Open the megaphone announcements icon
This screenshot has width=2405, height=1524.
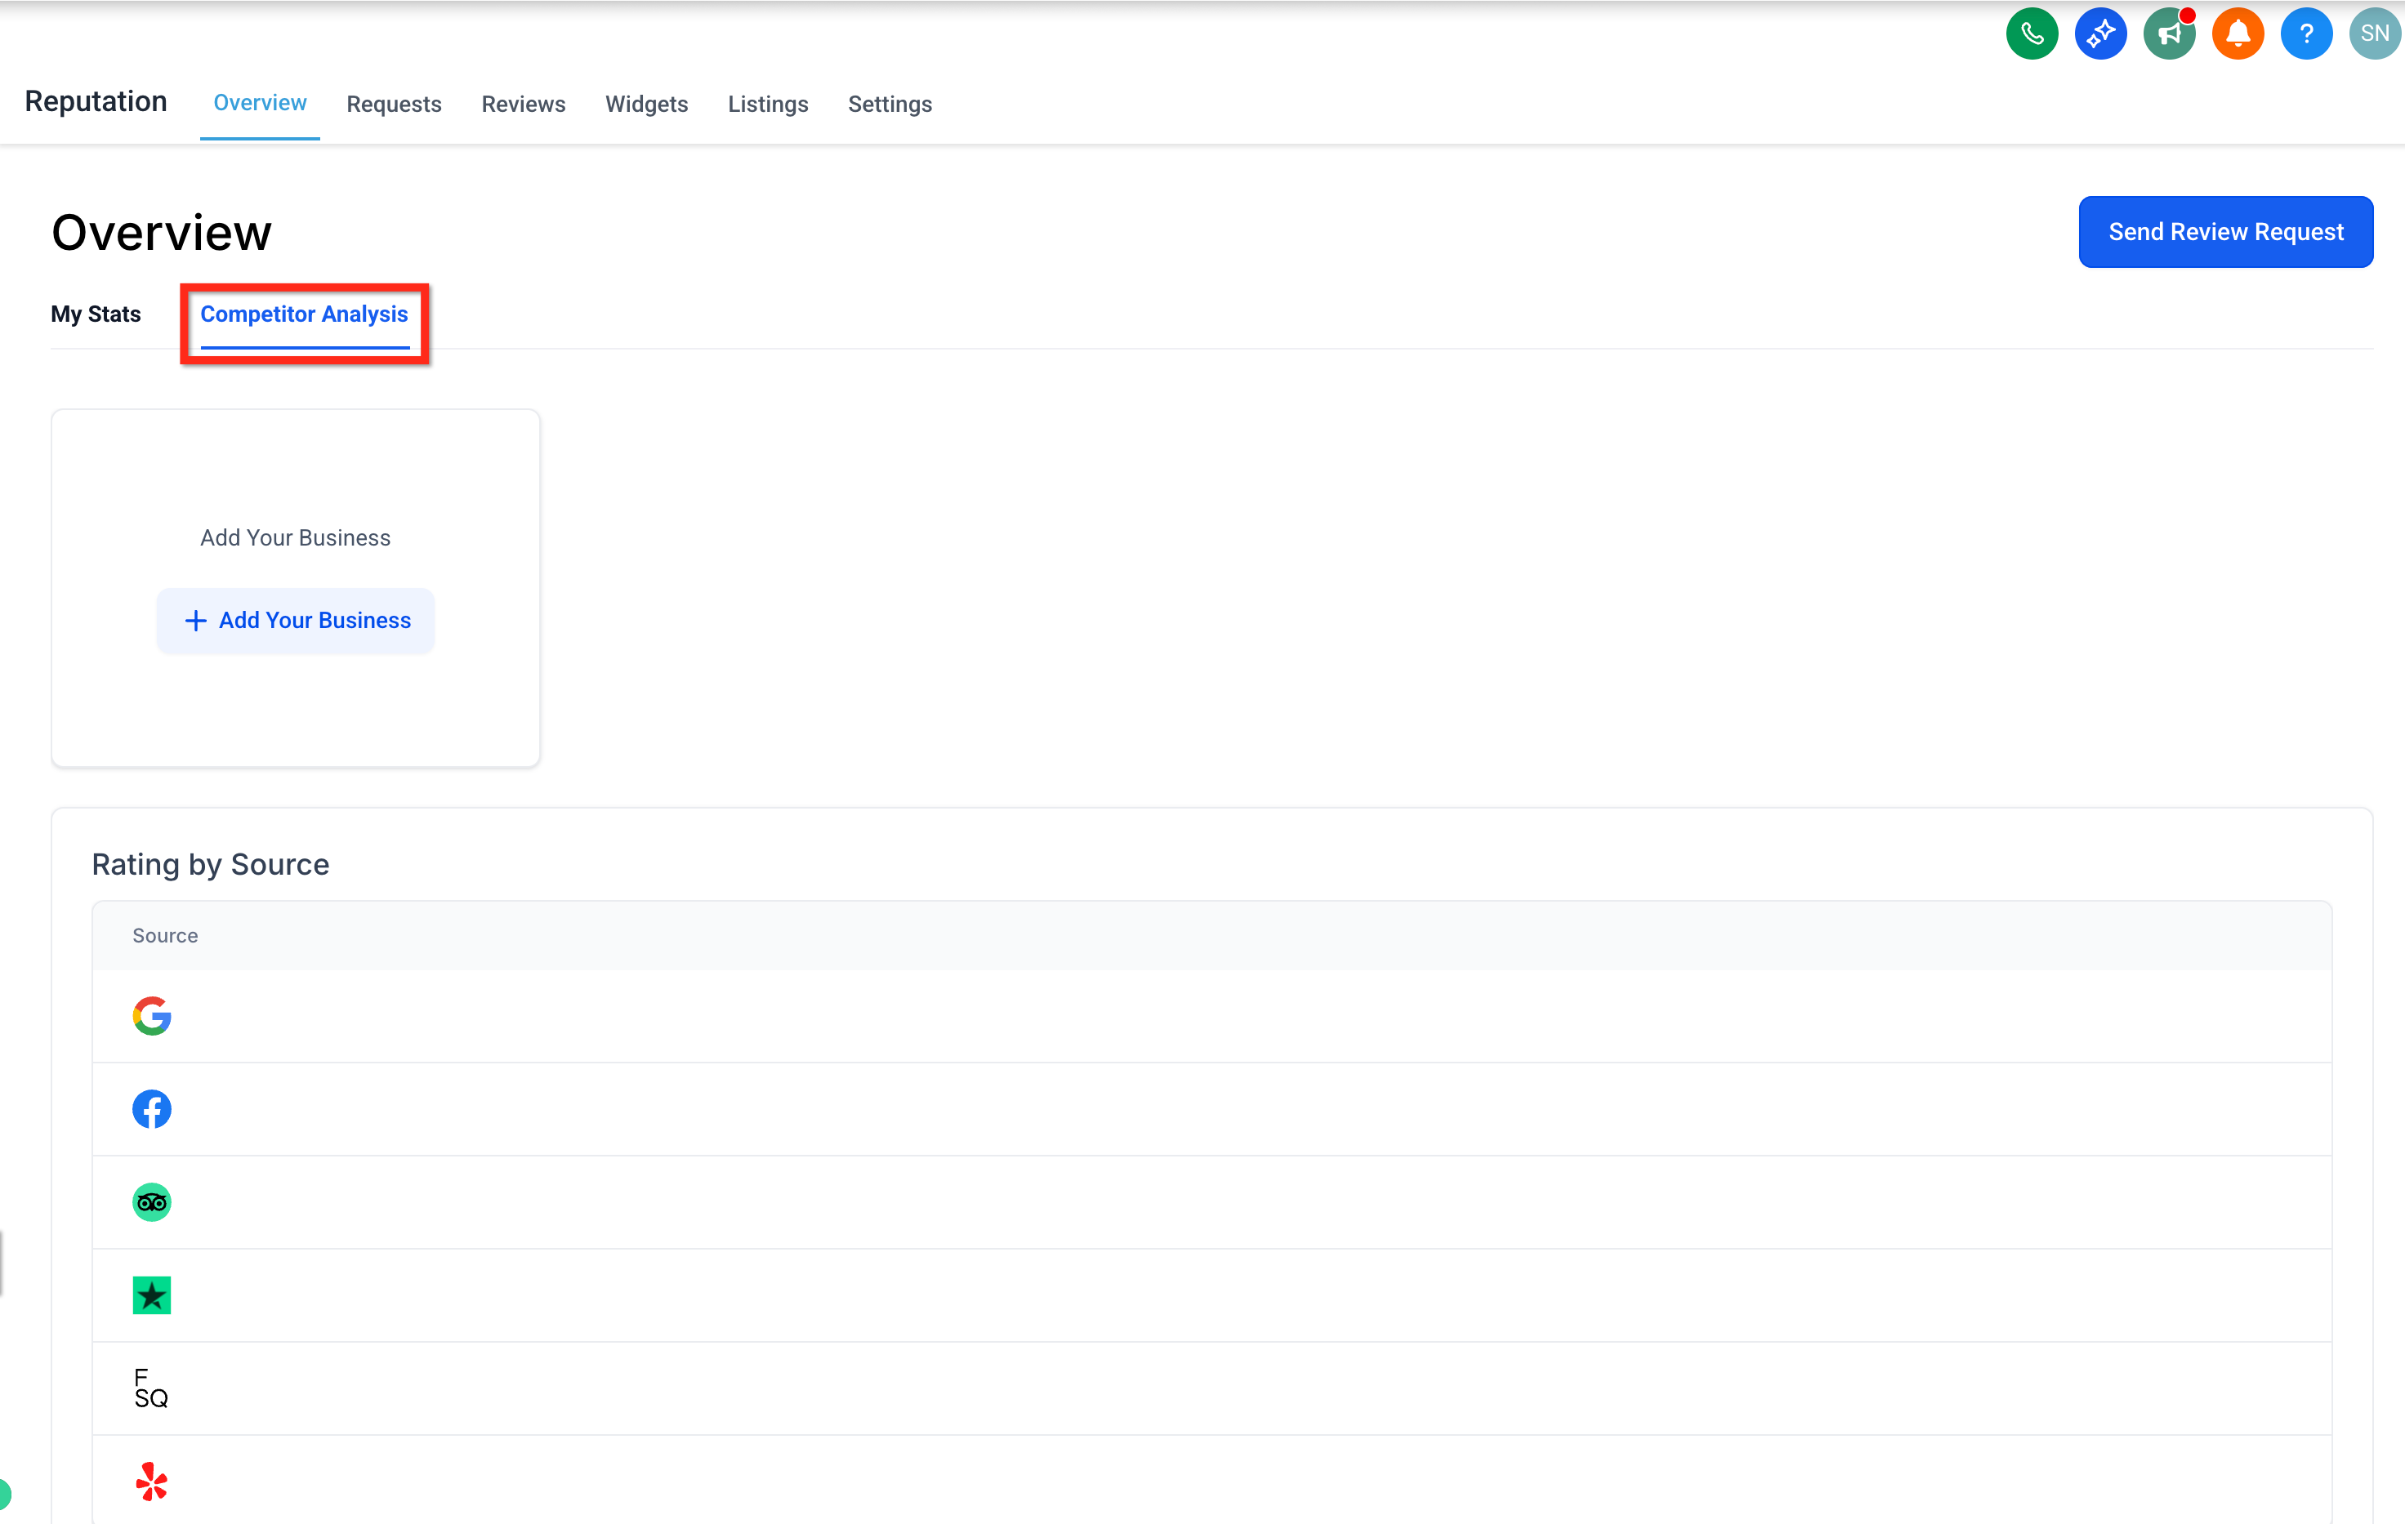[x=2168, y=34]
